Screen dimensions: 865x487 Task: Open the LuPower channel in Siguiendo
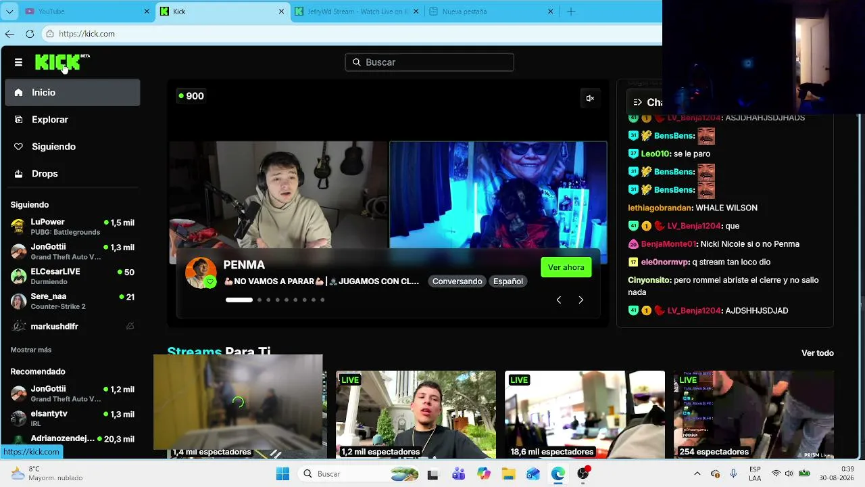tap(72, 227)
